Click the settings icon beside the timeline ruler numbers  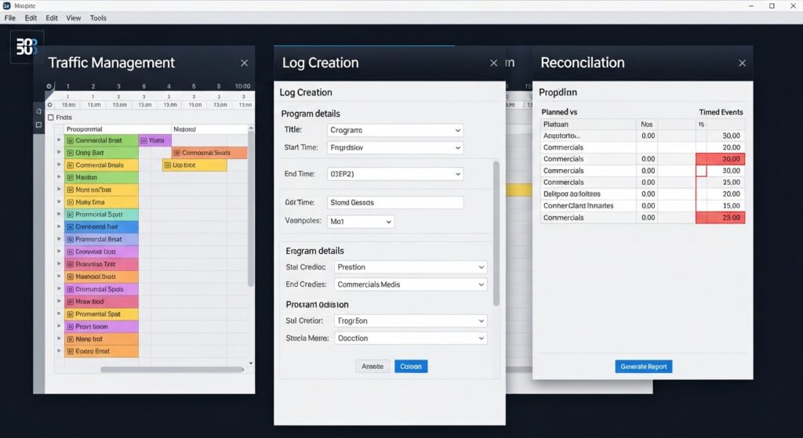49,86
